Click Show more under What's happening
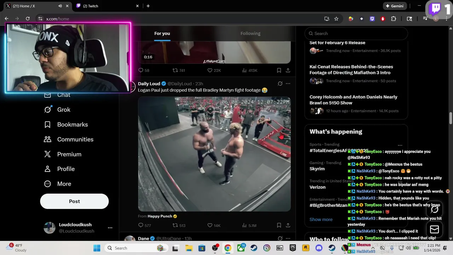Viewport: 453px width, 255px height. (321, 219)
